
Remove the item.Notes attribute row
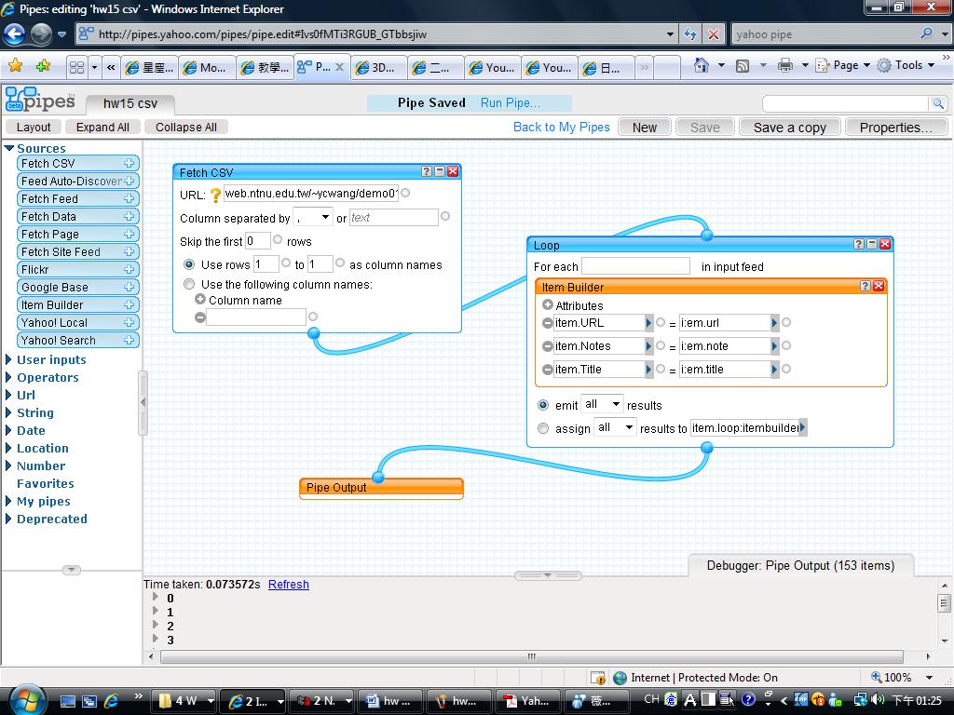point(548,346)
